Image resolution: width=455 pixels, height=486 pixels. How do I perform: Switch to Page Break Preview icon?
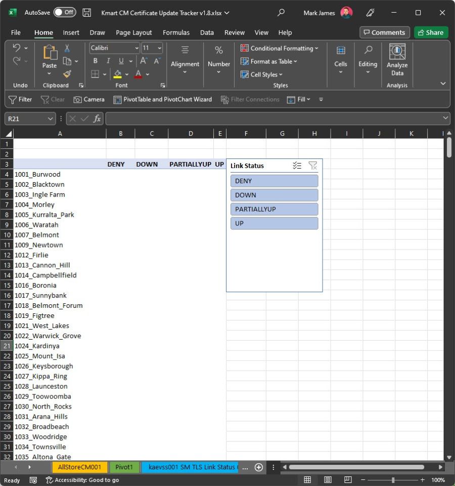[x=348, y=480]
